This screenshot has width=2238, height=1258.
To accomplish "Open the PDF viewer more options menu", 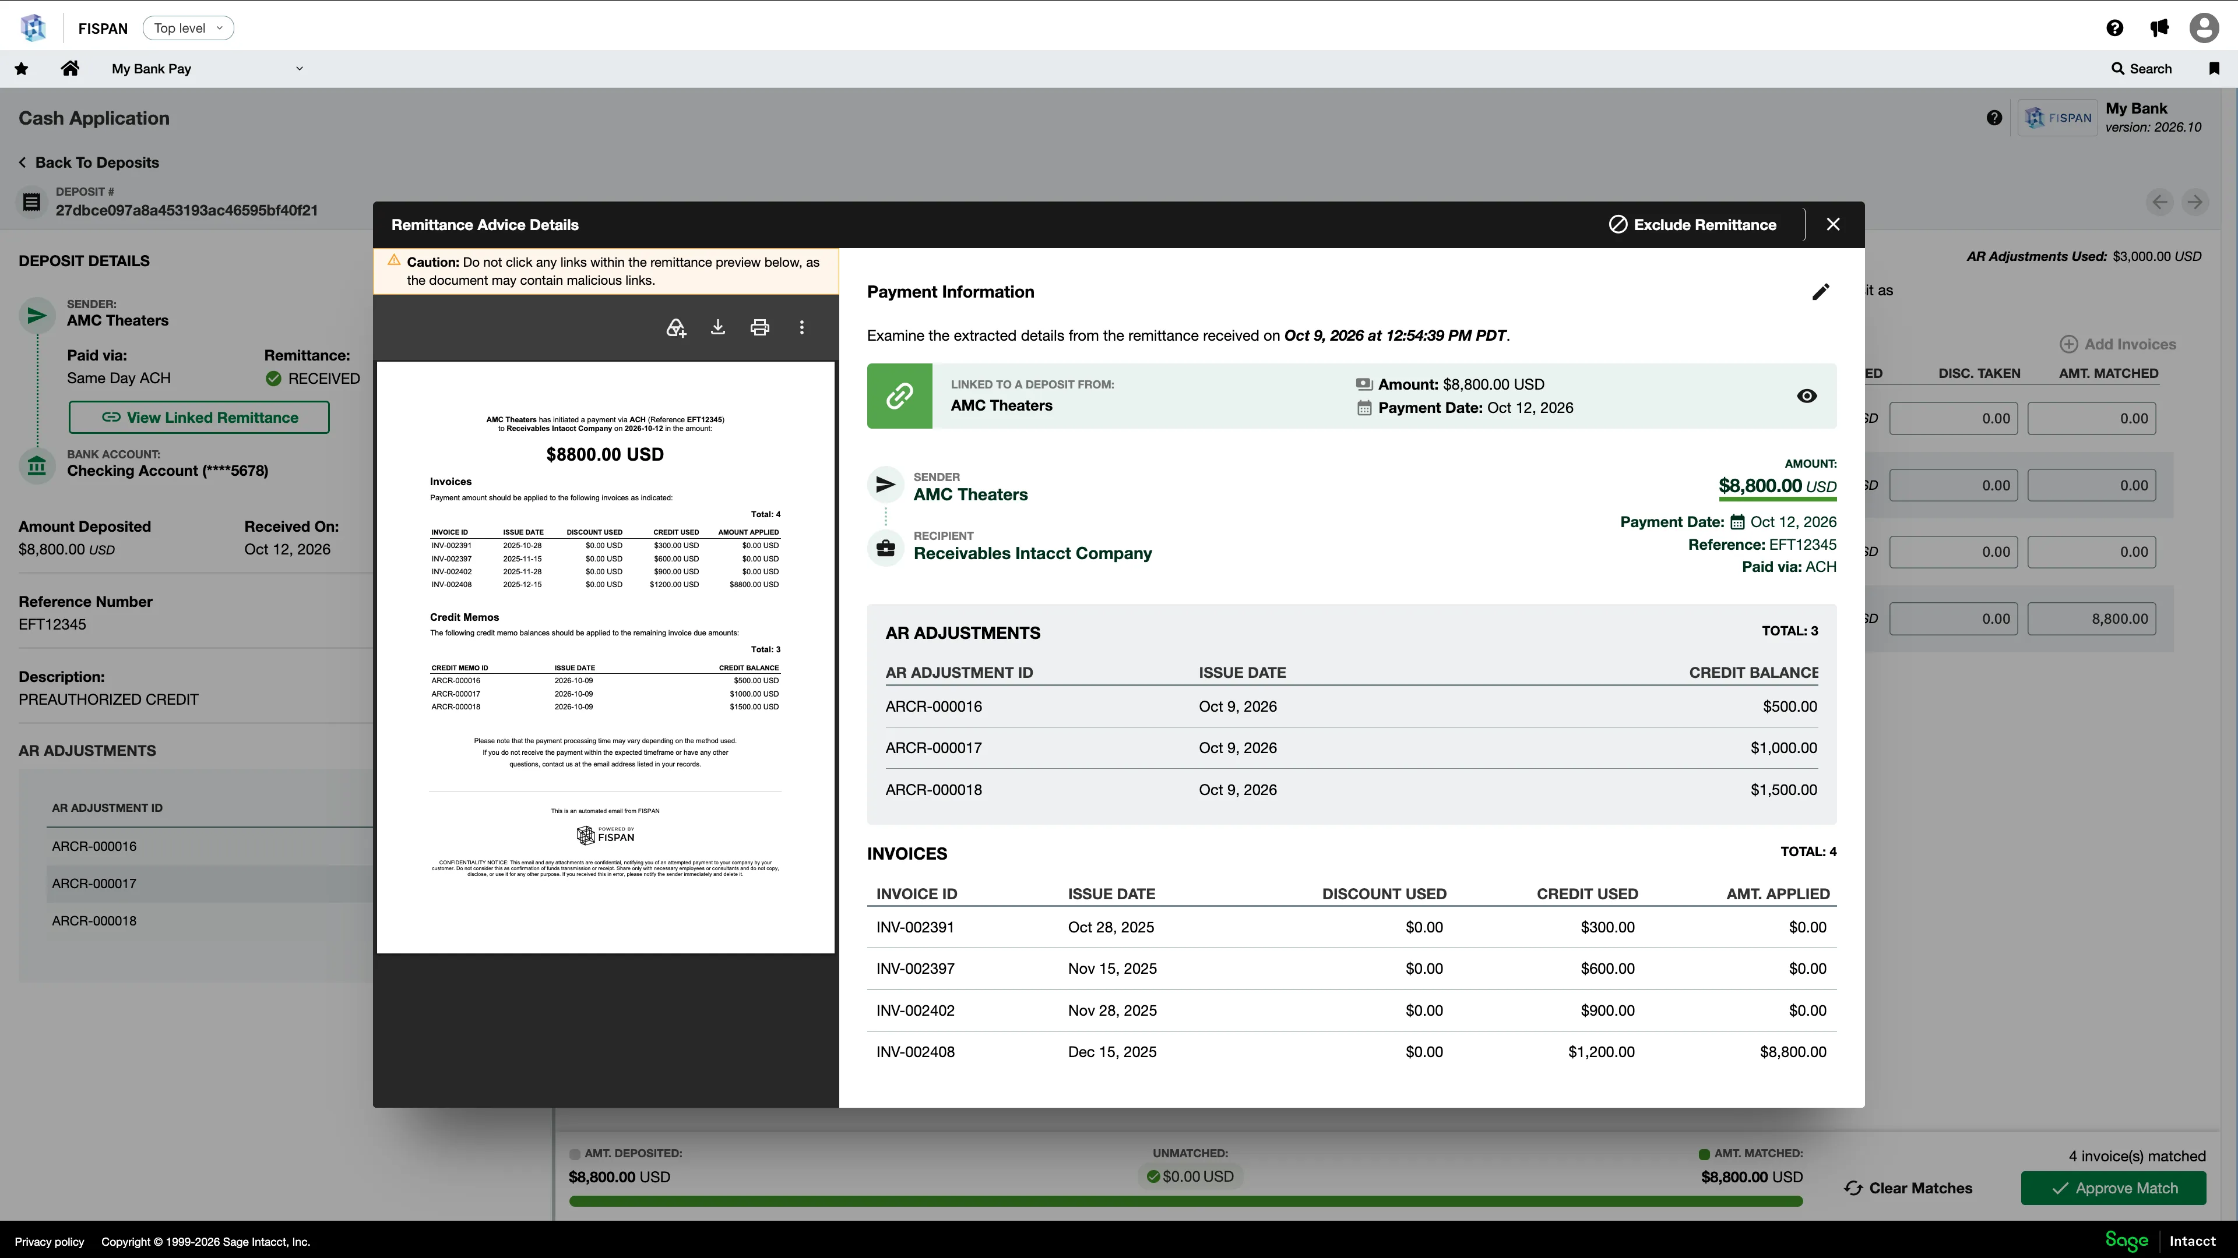I will pyautogui.click(x=802, y=327).
